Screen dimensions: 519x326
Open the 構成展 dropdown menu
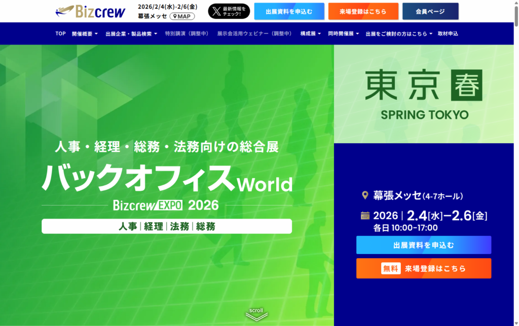coord(310,33)
